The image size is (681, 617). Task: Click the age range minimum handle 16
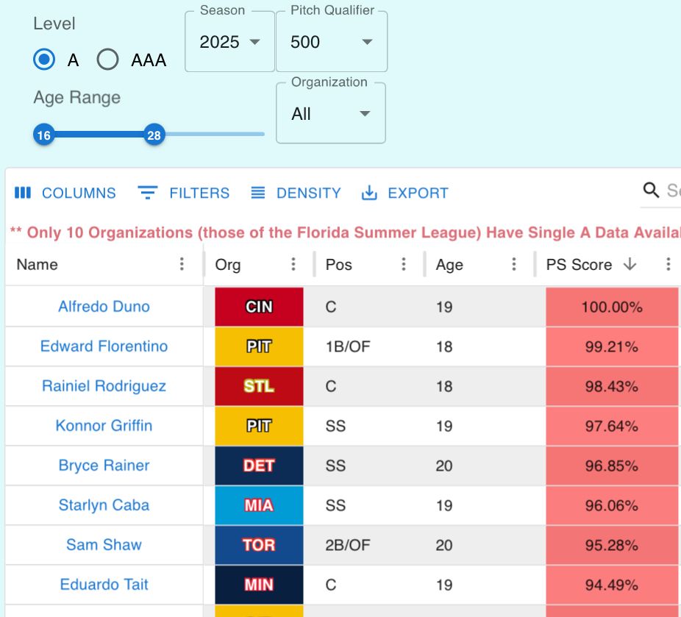pos(44,135)
